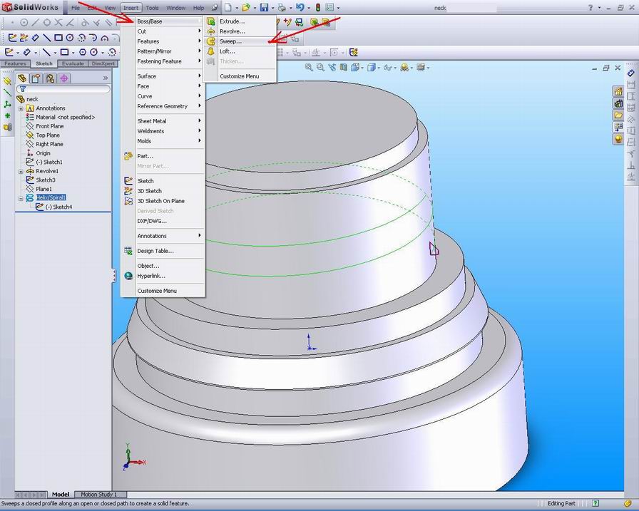The height and width of the screenshot is (511, 639).
Task: Open the PropertyManager tab icon
Action: 34,78
